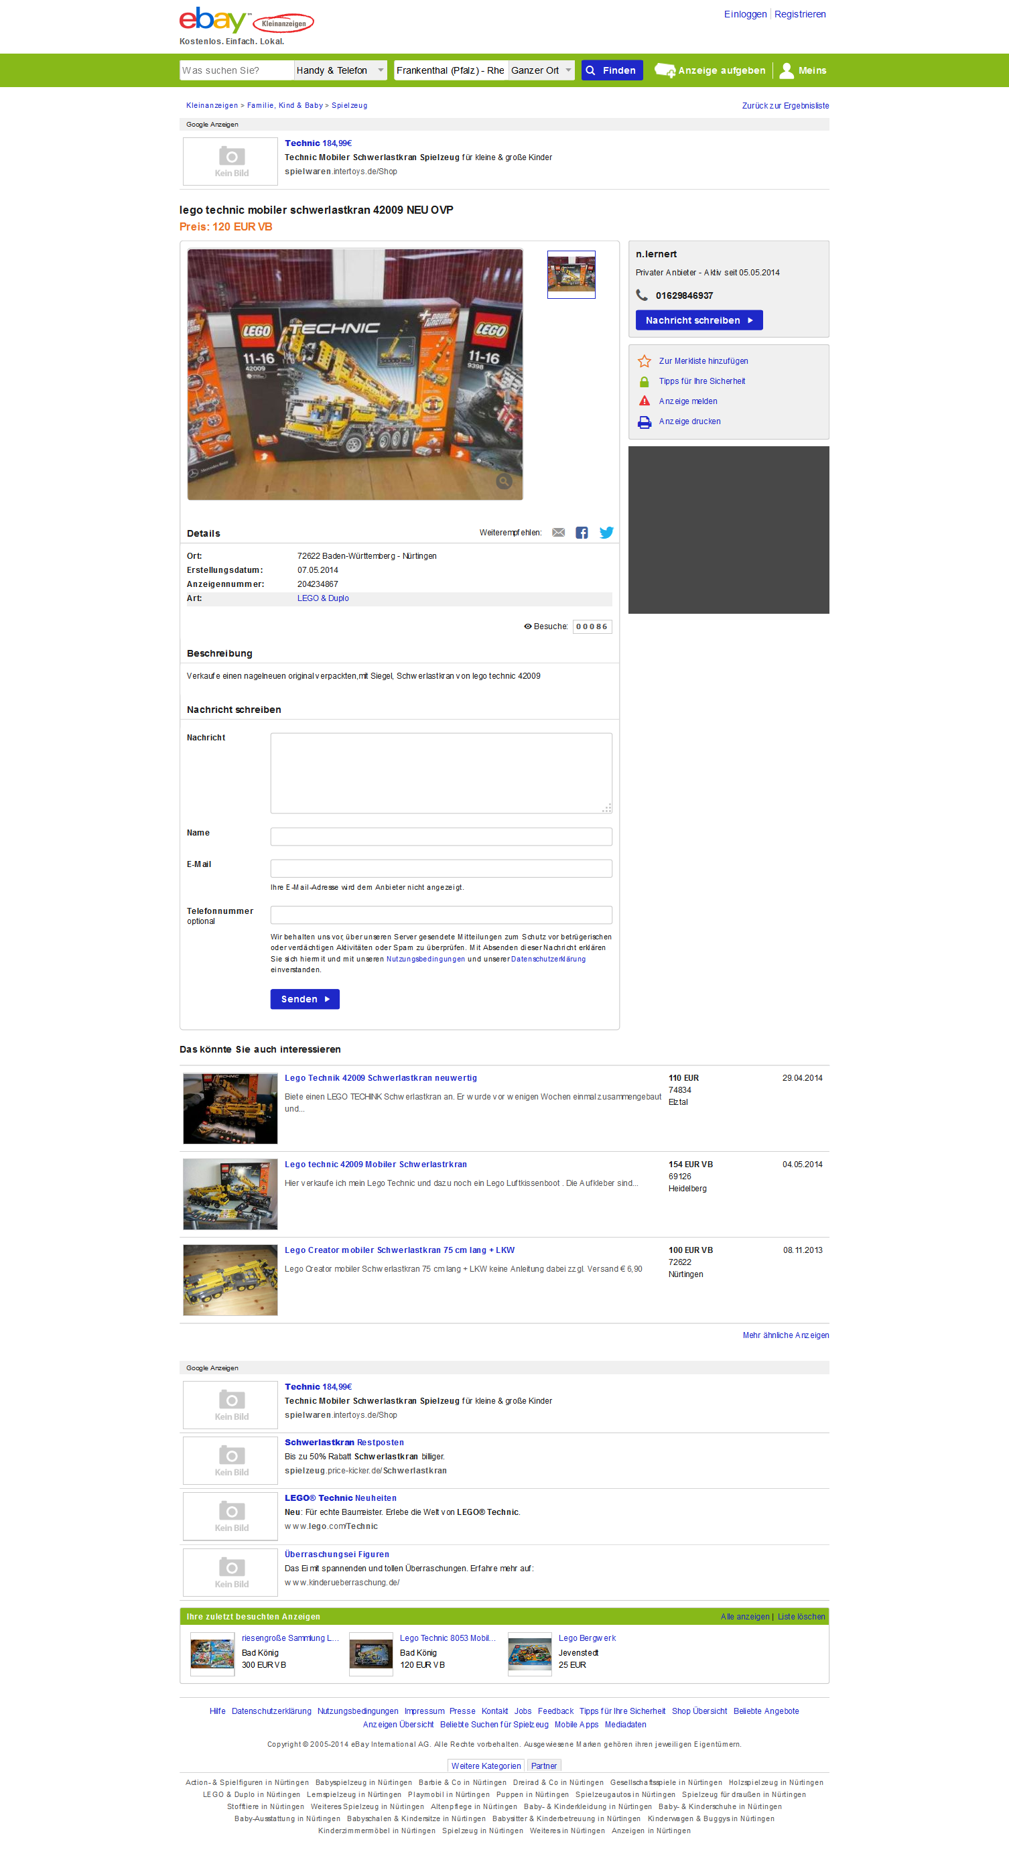
Task: Click the green padlock safety icon
Action: 644,381
